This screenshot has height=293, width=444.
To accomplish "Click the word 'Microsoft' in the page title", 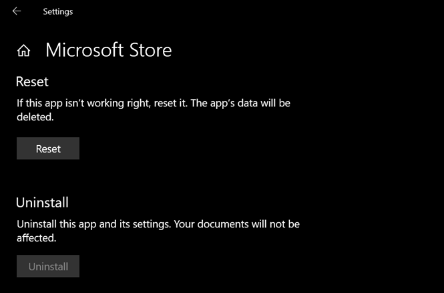I will point(85,50).
